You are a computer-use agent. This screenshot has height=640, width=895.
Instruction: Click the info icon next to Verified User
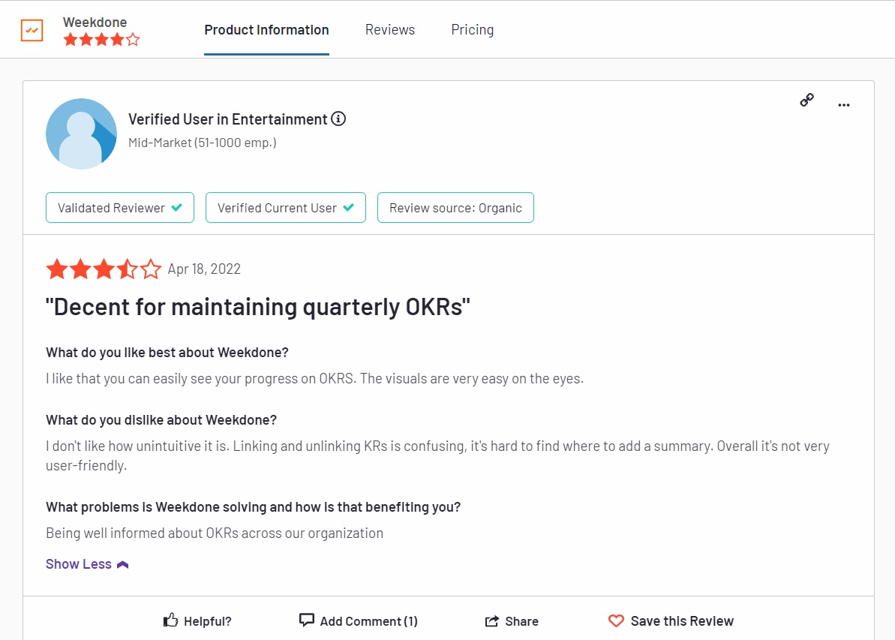tap(338, 119)
